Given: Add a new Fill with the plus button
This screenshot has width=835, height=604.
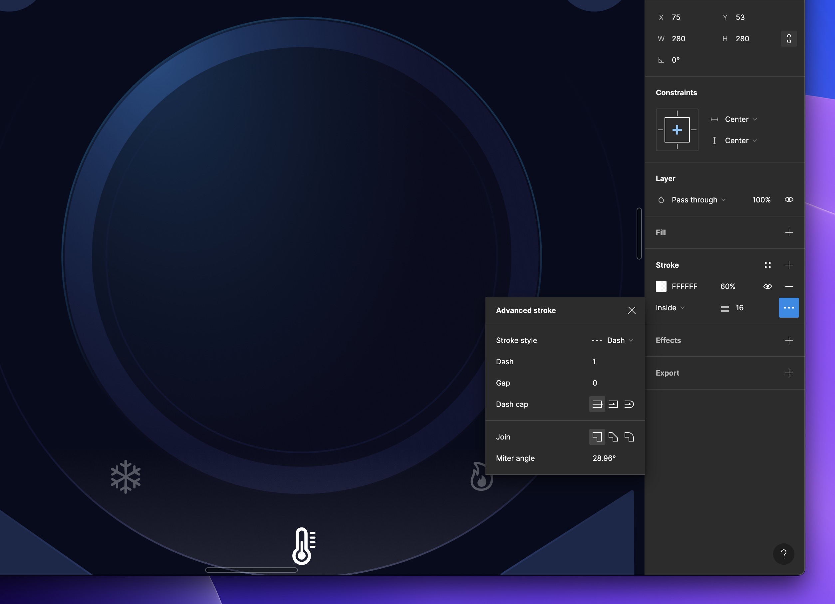Looking at the screenshot, I should click(x=789, y=232).
